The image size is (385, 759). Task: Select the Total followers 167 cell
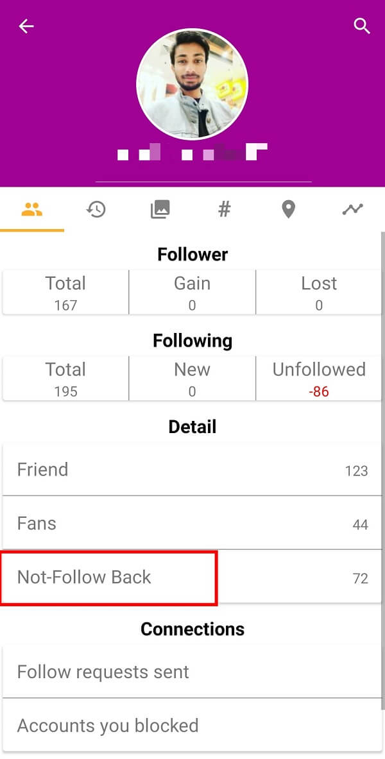65,292
